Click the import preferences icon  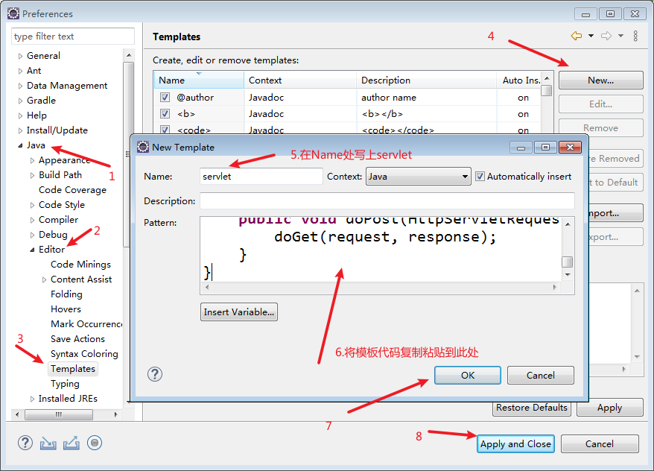48,443
